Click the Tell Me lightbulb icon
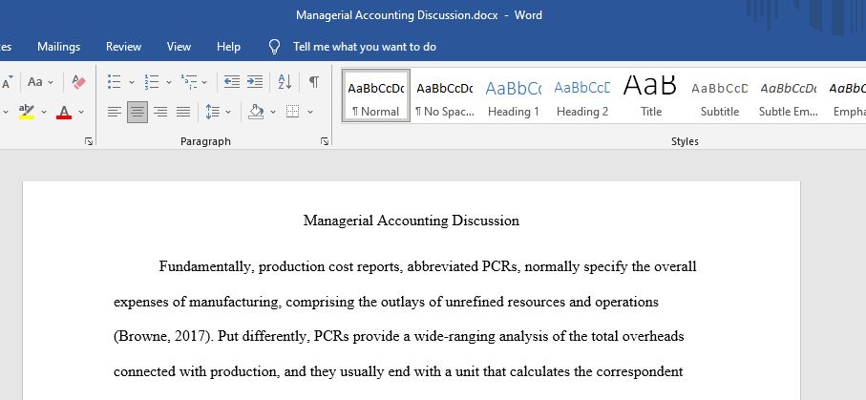Viewport: 866px width, 400px height. (x=274, y=47)
